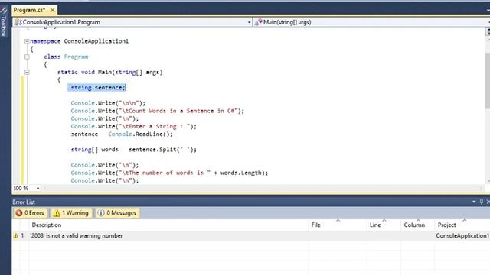Open Error List window position dropdown arrow

(x=474, y=202)
